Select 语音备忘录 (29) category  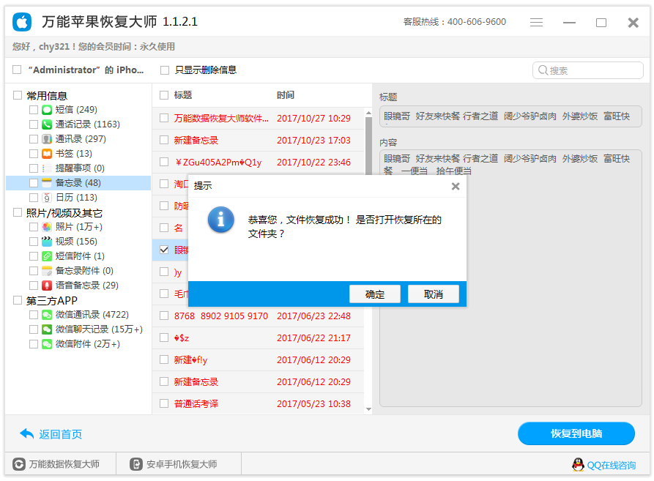(87, 285)
